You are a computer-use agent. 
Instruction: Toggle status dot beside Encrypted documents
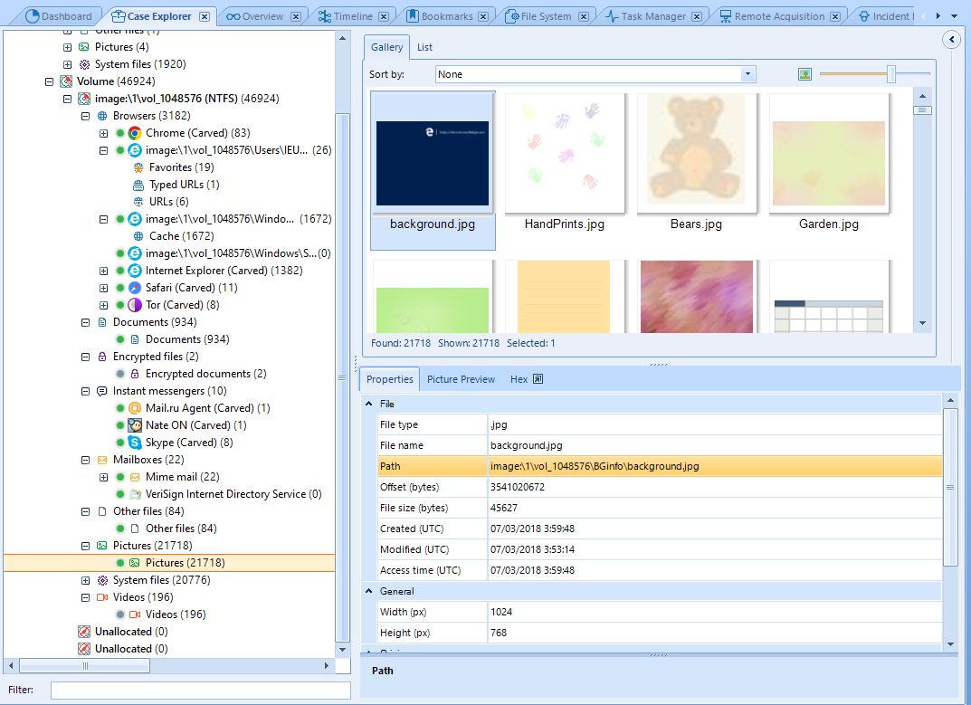[119, 374]
